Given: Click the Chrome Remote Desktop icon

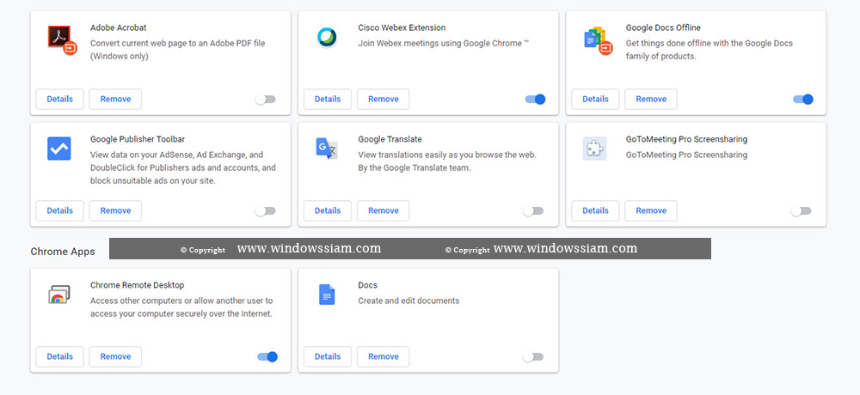Looking at the screenshot, I should coord(59,295).
